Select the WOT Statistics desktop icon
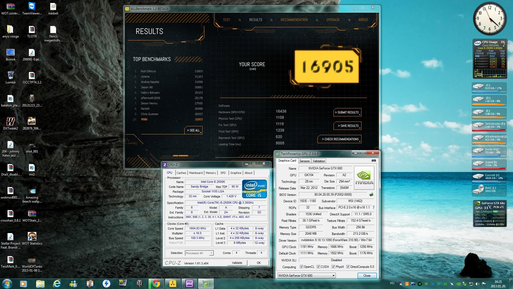Screen dimensions: 513x289 click(32, 239)
